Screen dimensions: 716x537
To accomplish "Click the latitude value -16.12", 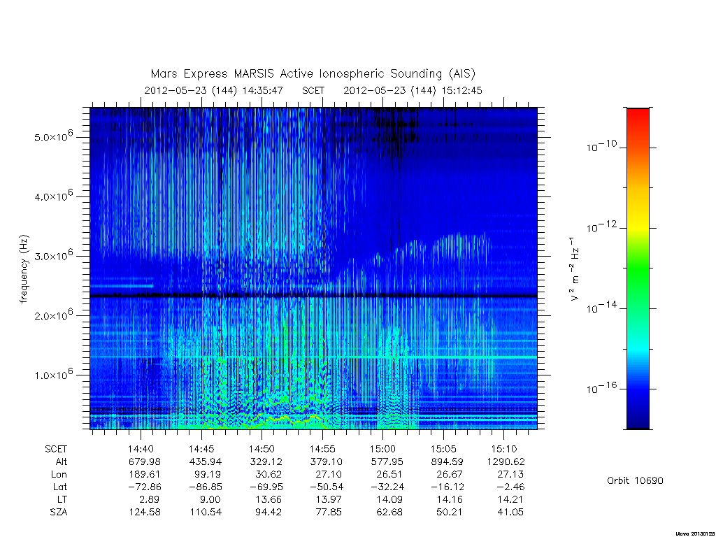I will (x=447, y=487).
